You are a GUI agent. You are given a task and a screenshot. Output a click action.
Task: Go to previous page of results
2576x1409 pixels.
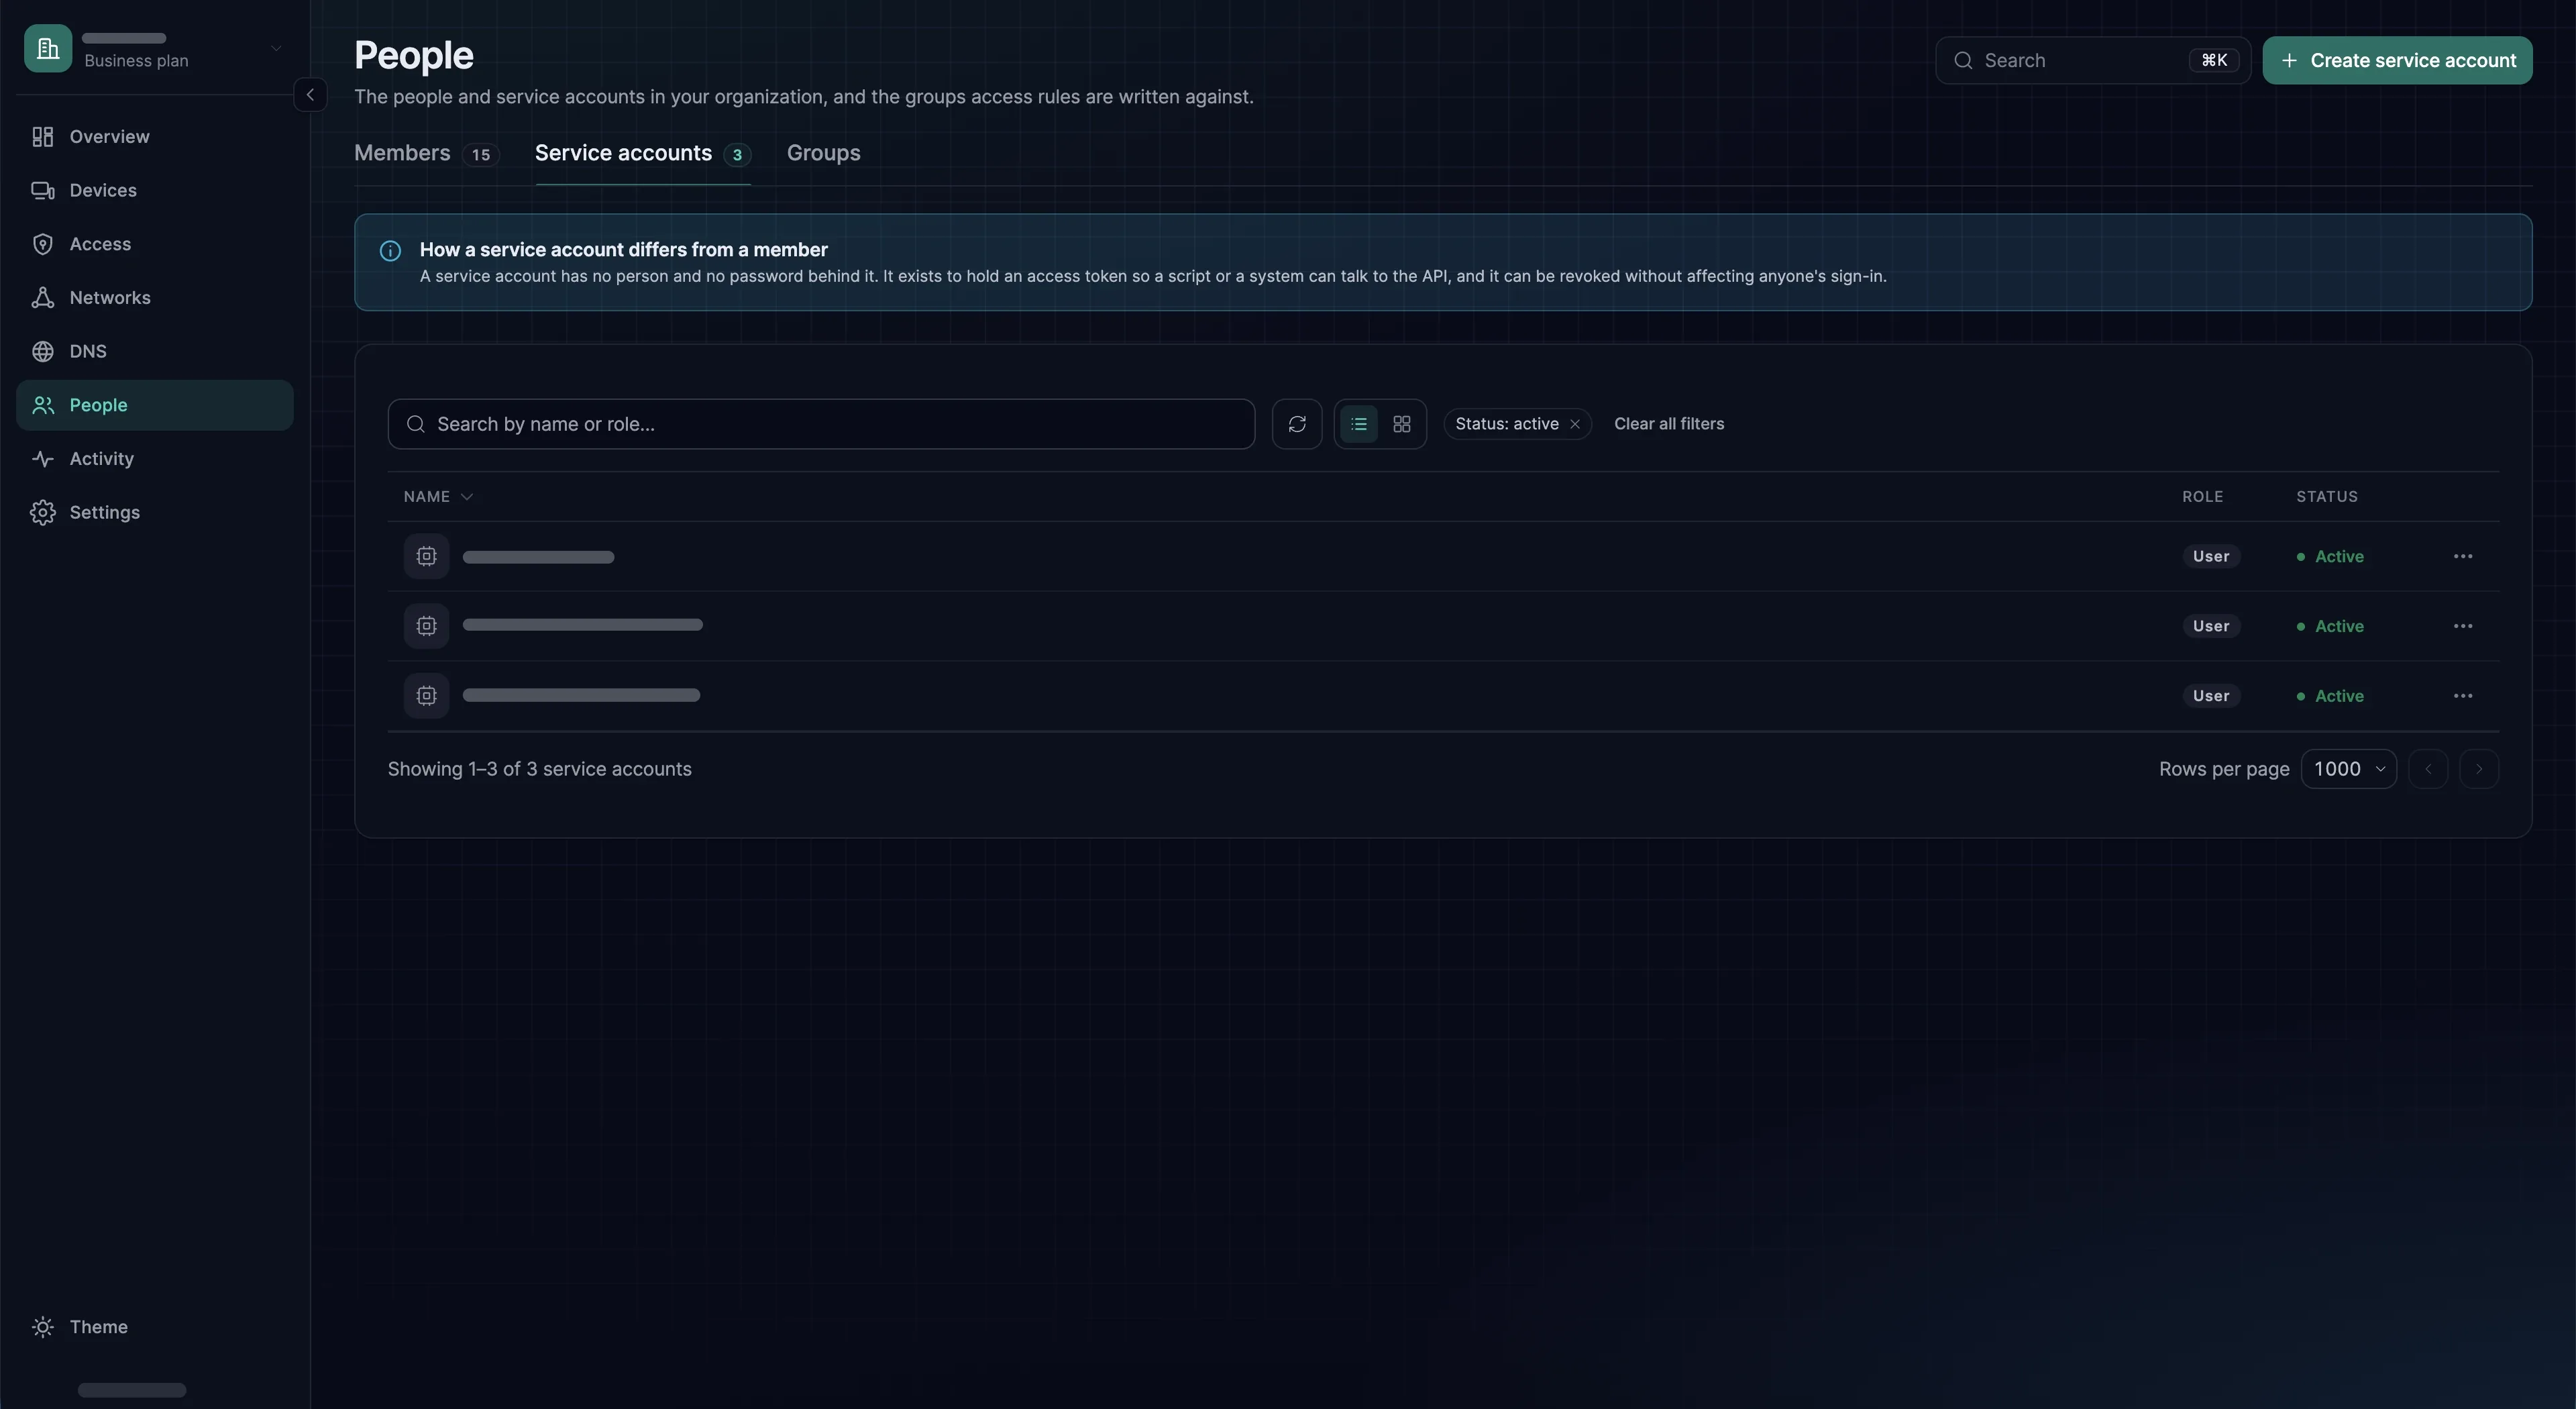point(2428,769)
